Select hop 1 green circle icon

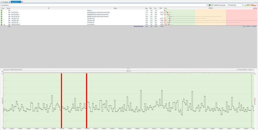[x=2, y=10]
